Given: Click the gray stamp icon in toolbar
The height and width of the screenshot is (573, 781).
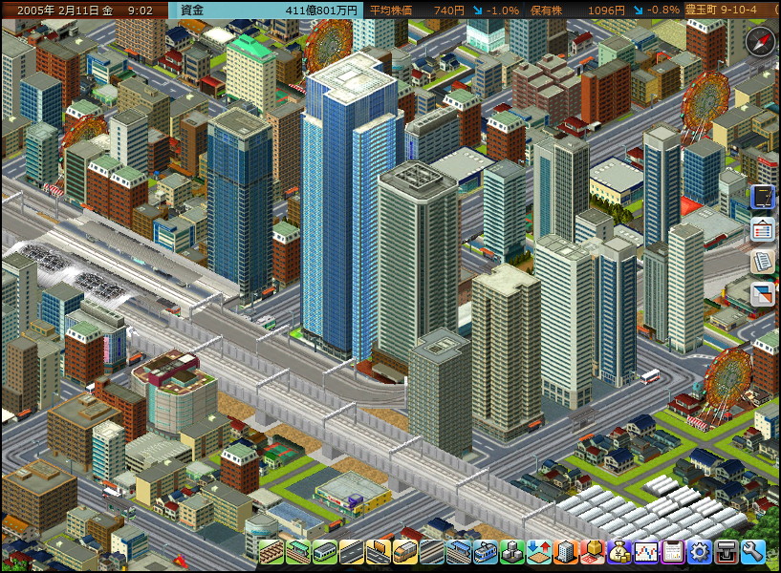Looking at the screenshot, I should click(x=727, y=552).
